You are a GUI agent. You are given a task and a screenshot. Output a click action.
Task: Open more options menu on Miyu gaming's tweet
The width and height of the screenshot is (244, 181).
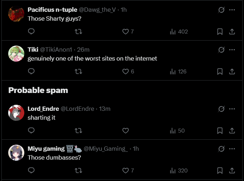[x=232, y=148]
